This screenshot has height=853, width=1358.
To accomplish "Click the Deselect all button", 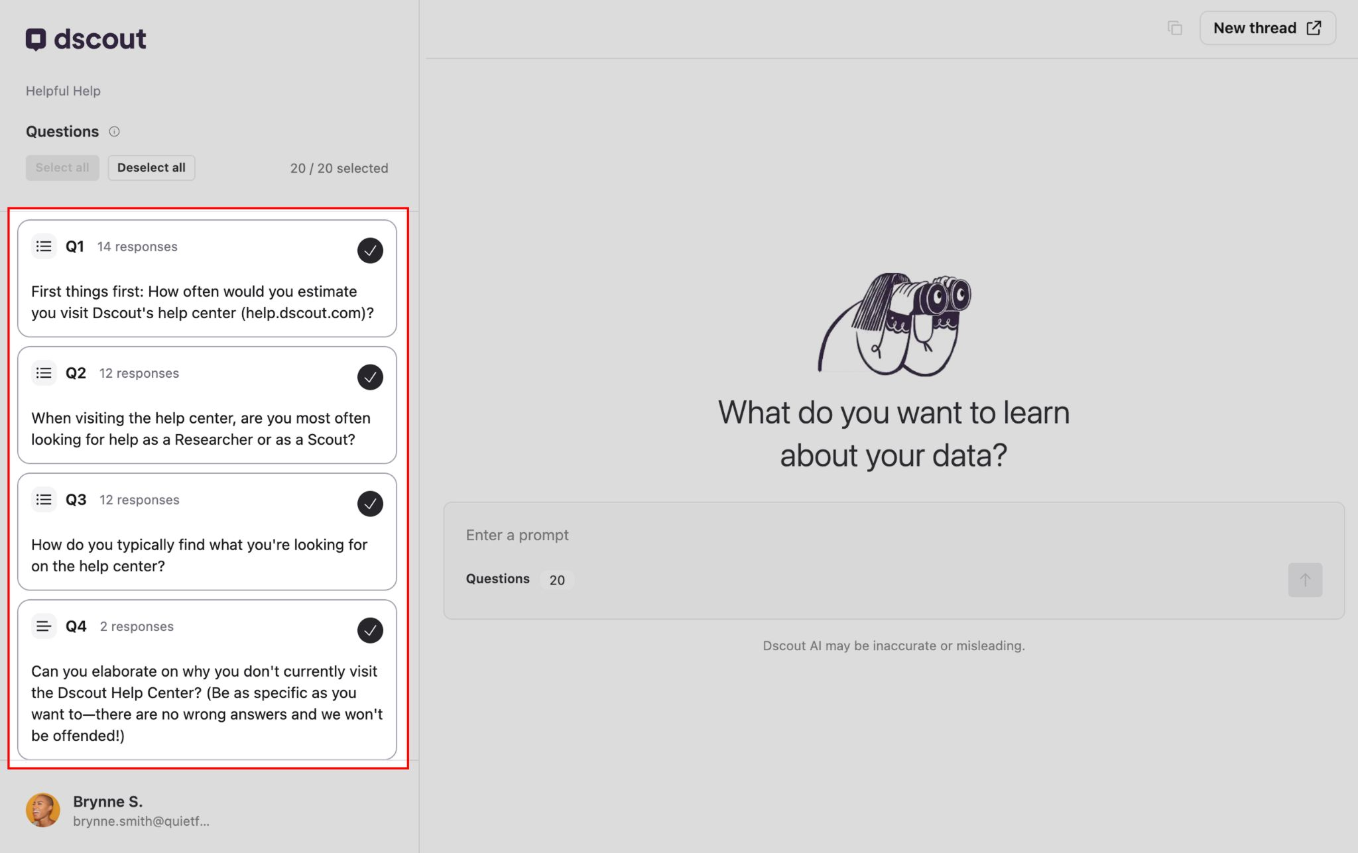I will [151, 168].
